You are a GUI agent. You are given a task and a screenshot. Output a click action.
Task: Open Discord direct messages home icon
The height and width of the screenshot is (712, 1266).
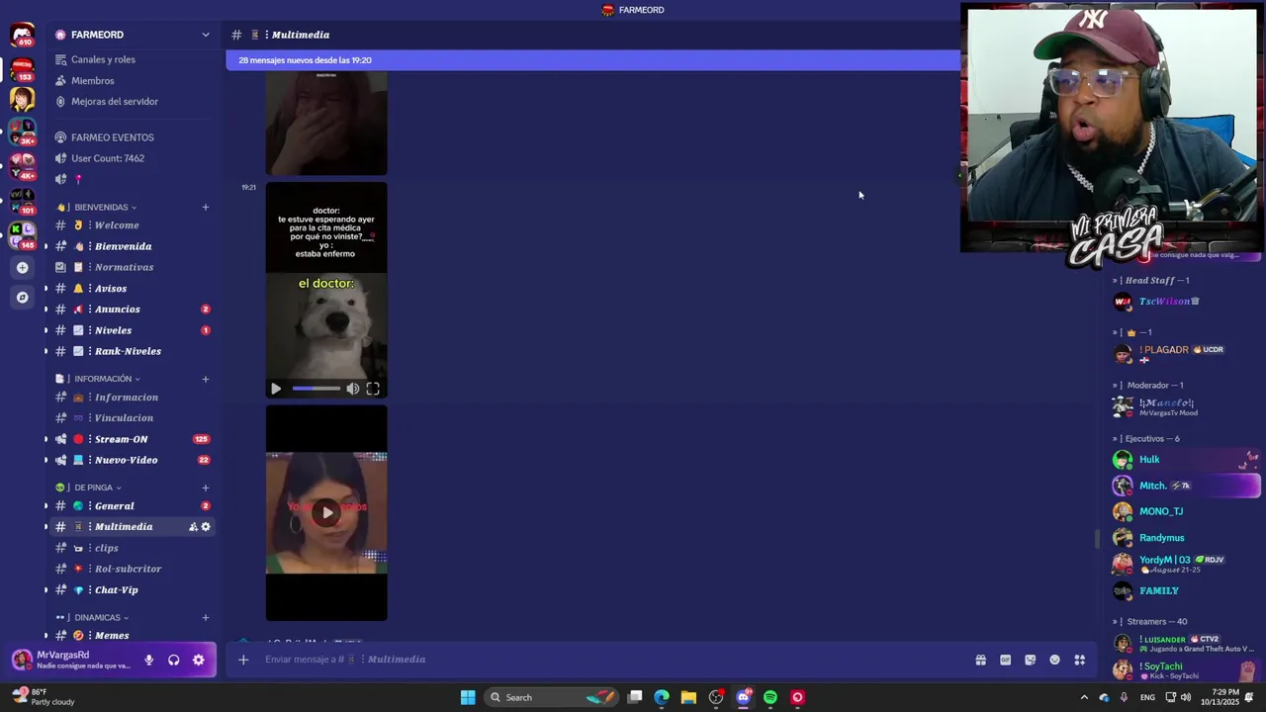tap(22, 36)
